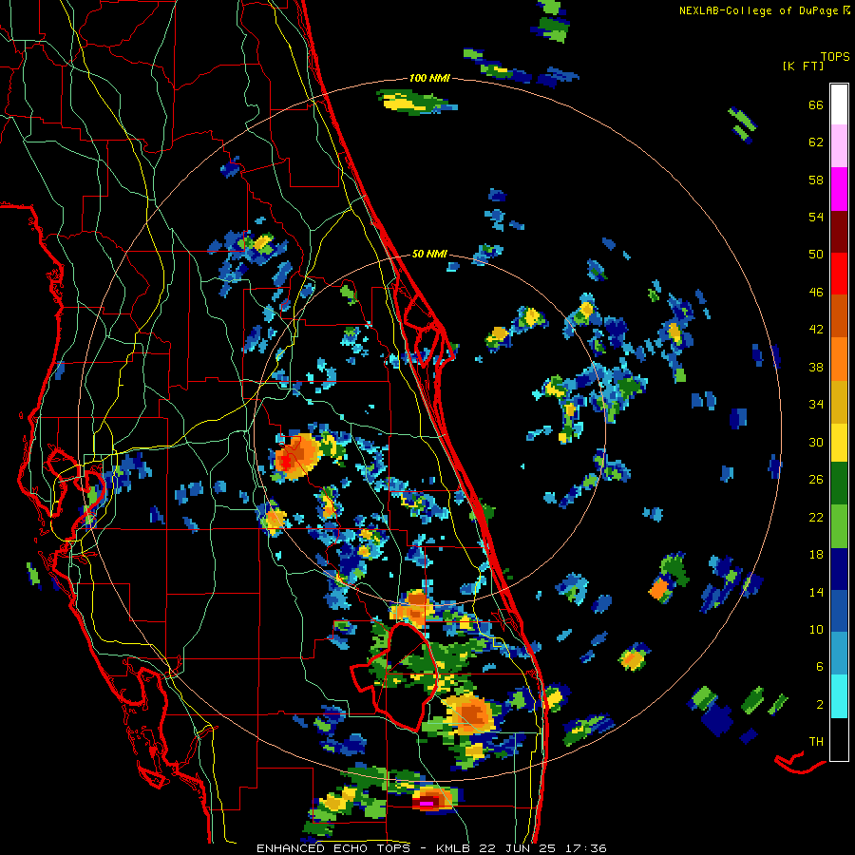Click the 50 legend scale label
Image resolution: width=855 pixels, height=855 pixels.
pos(816,254)
